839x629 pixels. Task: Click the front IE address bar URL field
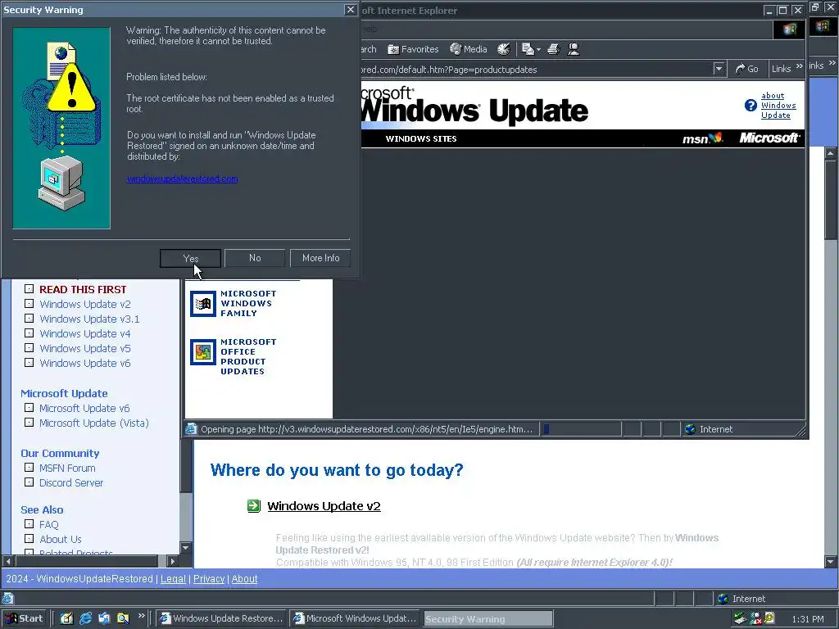(536, 69)
